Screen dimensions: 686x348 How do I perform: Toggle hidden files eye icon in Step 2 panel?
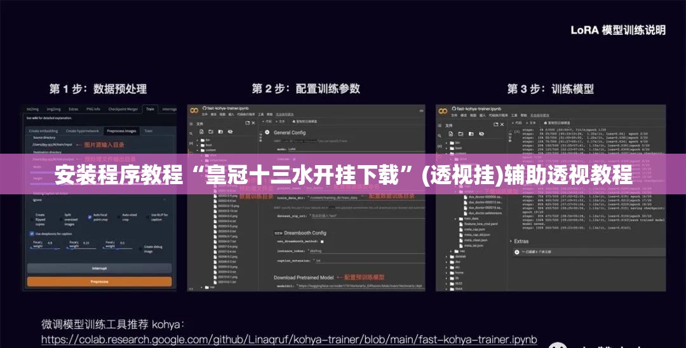230,131
